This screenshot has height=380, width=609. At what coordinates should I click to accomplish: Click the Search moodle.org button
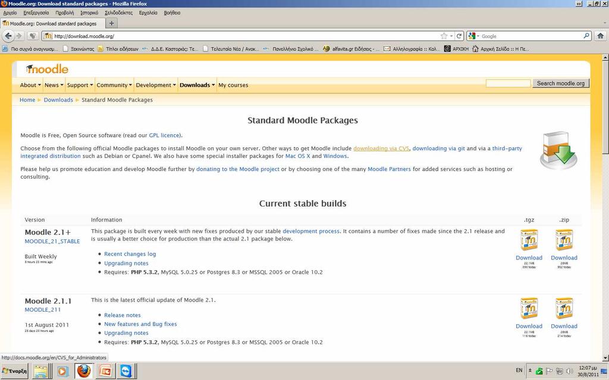point(560,83)
